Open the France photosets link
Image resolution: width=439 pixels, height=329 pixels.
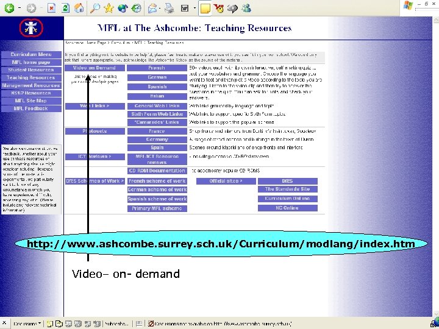click(x=157, y=131)
